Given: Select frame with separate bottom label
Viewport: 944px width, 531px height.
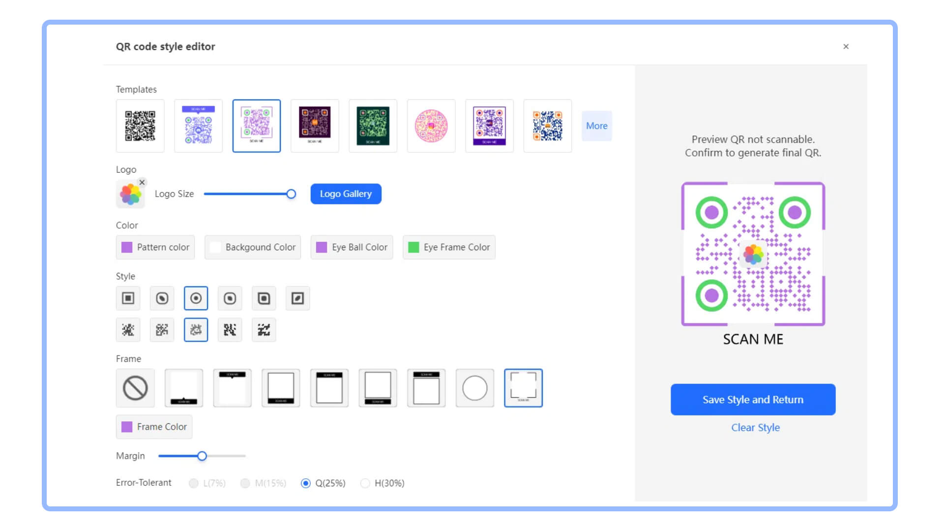Looking at the screenshot, I should 378,388.
